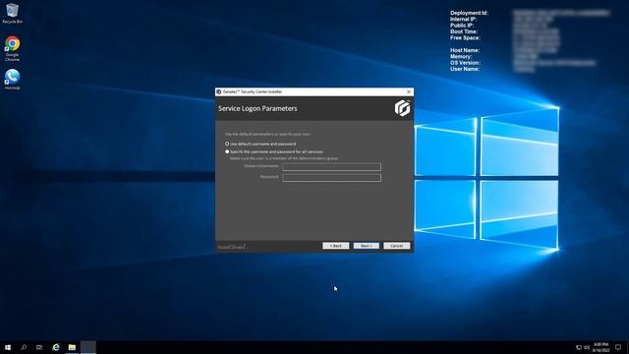The image size is (629, 354).
Task: Open File Explorer from the taskbar
Action: click(x=72, y=347)
